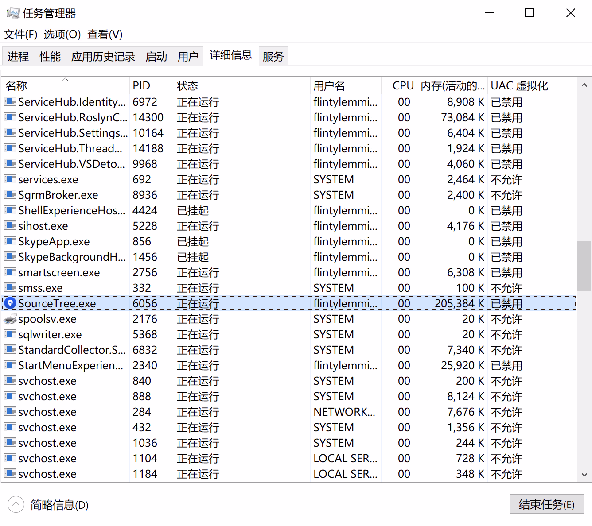The image size is (592, 526).
Task: Click the Task Manager title bar icon
Action: pos(12,13)
